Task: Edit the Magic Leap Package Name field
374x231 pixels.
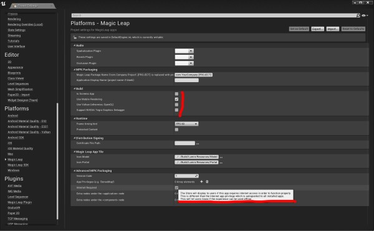Action: tap(193, 75)
